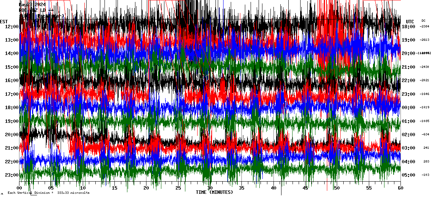The width and height of the screenshot is (431, 198).
Task: Click the UTC timezone header
Action: 410,21
